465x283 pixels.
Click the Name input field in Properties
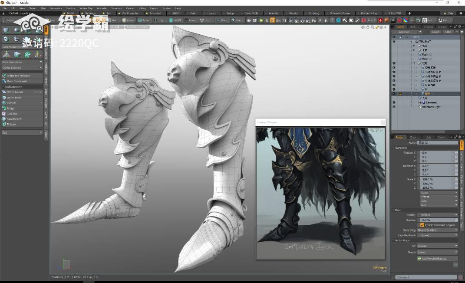pyautogui.click(x=437, y=143)
